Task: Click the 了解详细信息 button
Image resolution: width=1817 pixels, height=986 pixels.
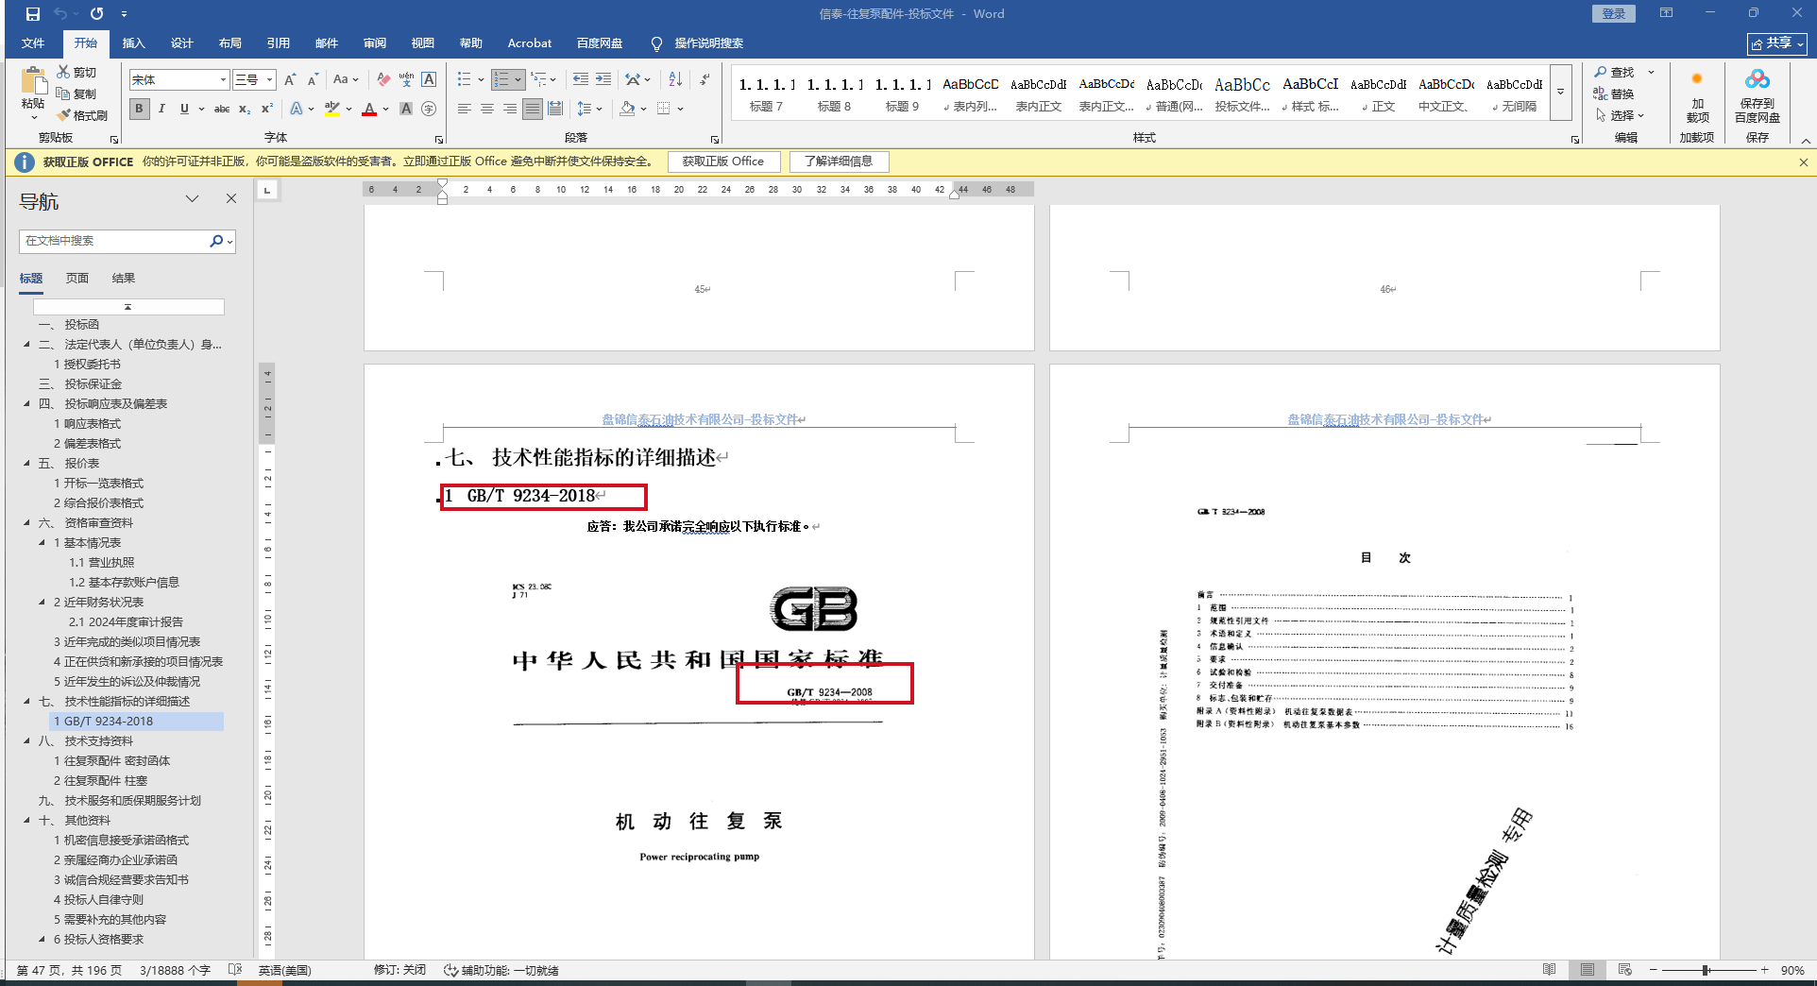Action: [x=839, y=161]
